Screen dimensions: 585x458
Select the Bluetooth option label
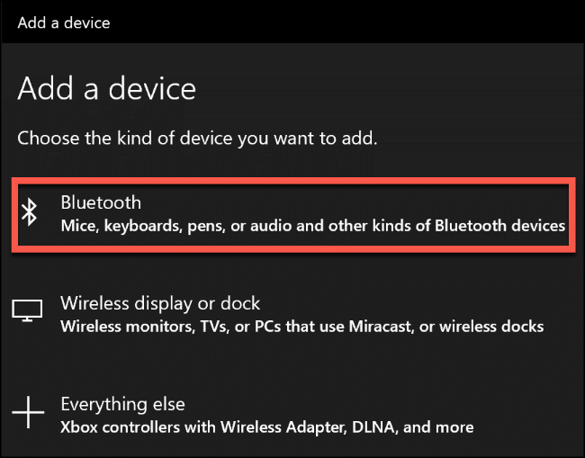(x=101, y=202)
